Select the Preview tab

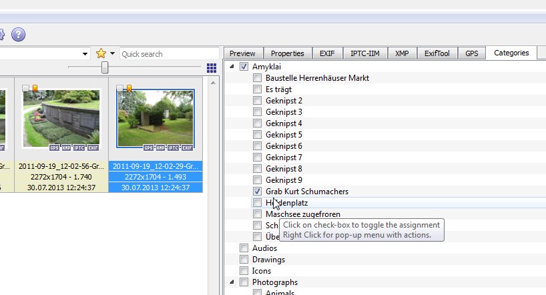[x=242, y=53]
